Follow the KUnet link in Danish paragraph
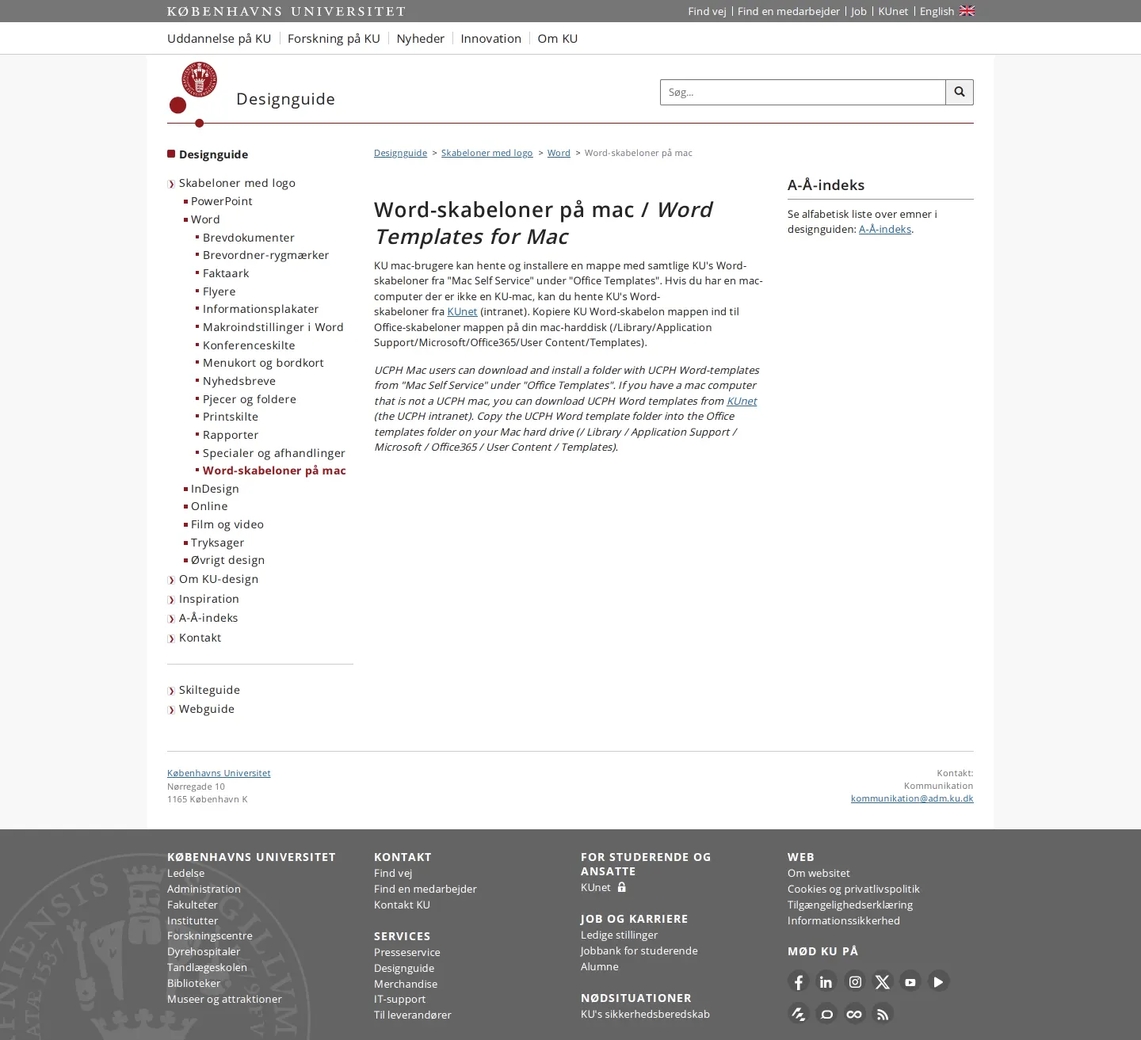This screenshot has width=1141, height=1040. pos(462,312)
